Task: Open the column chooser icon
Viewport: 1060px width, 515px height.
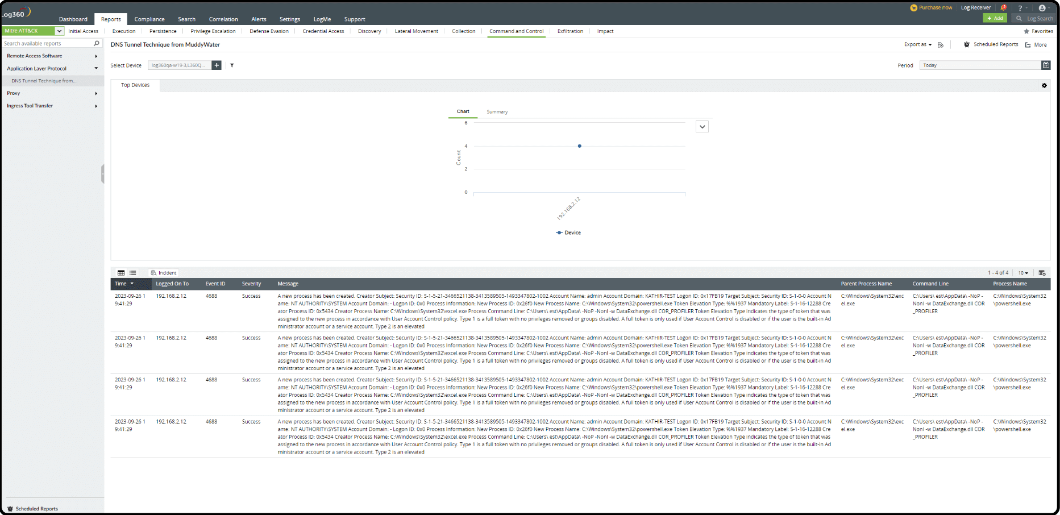Action: [1042, 273]
